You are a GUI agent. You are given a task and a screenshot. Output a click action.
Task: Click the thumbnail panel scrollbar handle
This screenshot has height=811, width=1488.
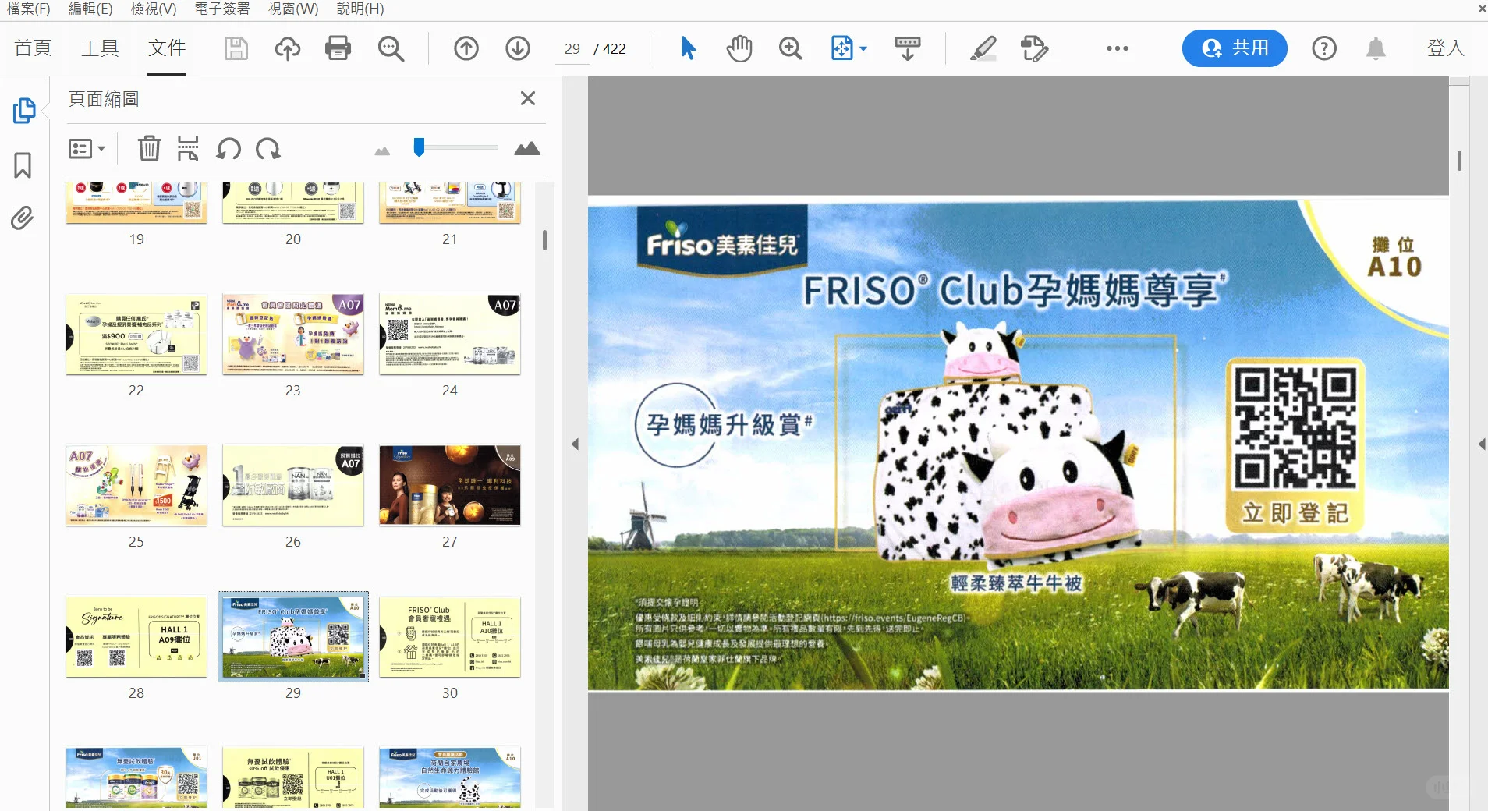544,239
